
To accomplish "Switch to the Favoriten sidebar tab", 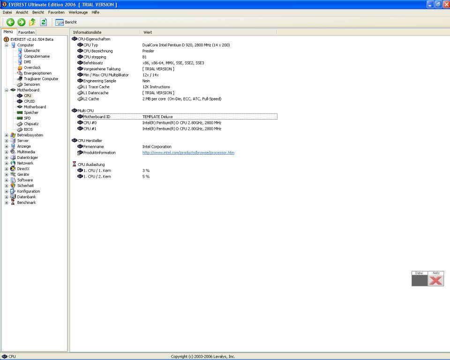I will click(26, 32).
